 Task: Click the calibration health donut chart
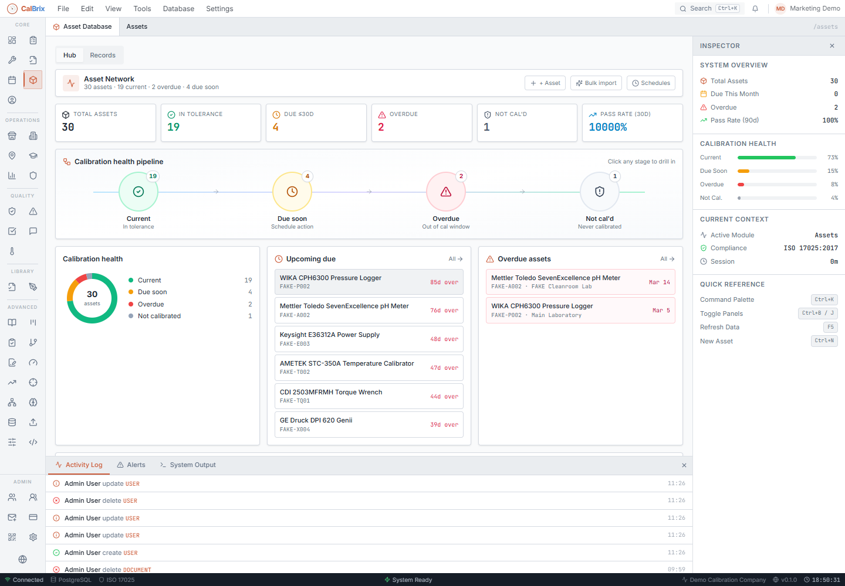click(x=92, y=298)
